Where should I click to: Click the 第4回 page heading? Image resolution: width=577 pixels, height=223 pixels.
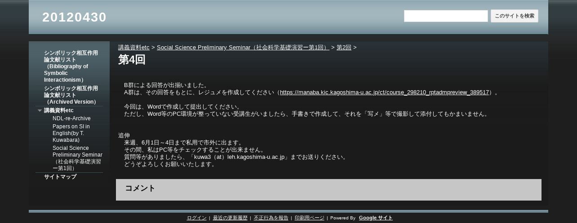132,60
